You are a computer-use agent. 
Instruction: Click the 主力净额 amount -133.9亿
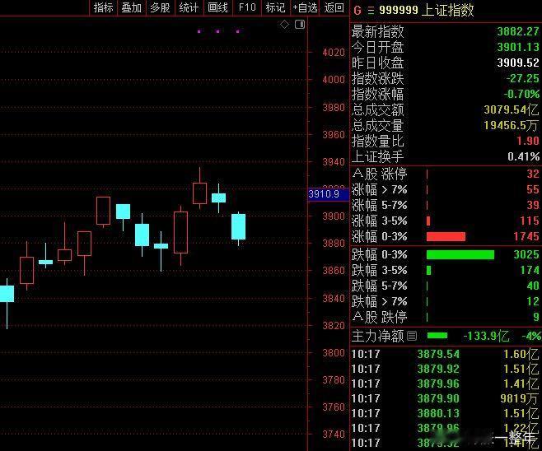click(486, 336)
